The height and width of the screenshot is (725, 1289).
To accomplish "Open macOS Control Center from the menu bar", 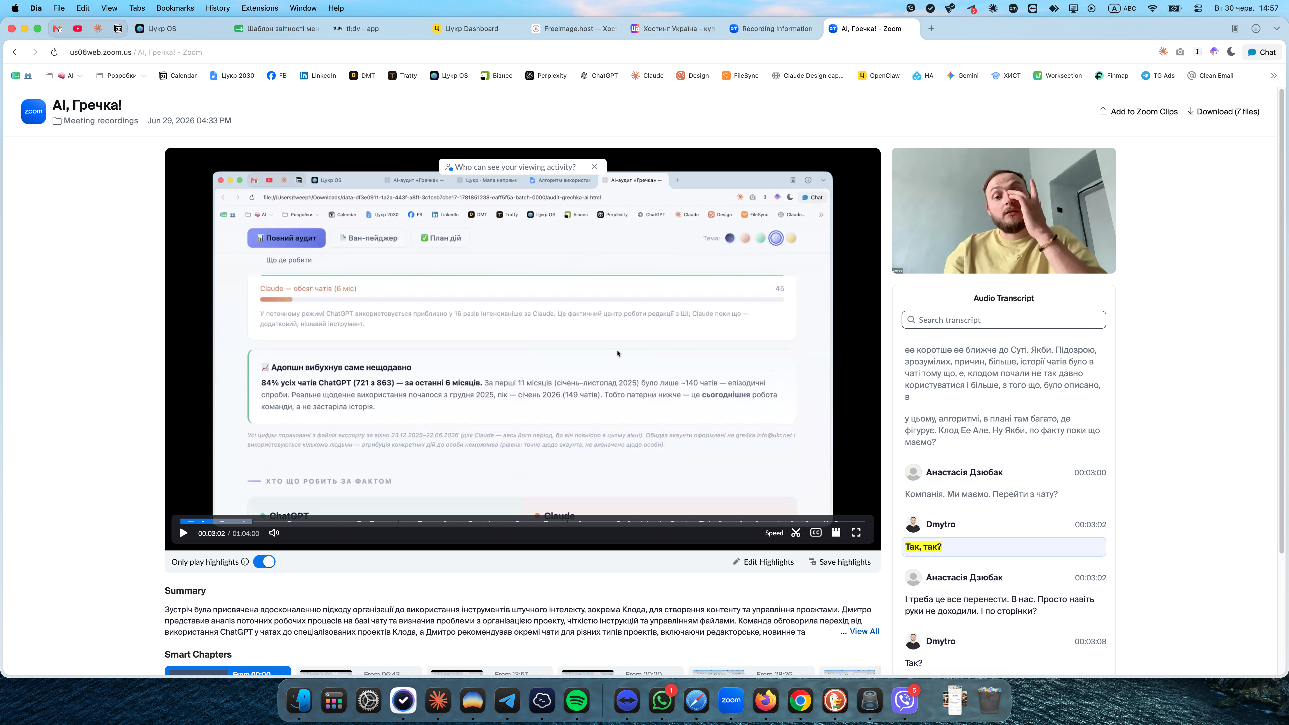I will tap(1198, 8).
